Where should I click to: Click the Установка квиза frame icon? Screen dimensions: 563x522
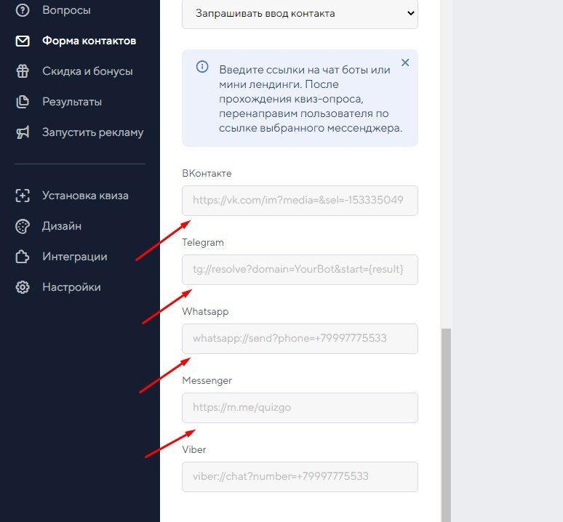pyautogui.click(x=23, y=196)
